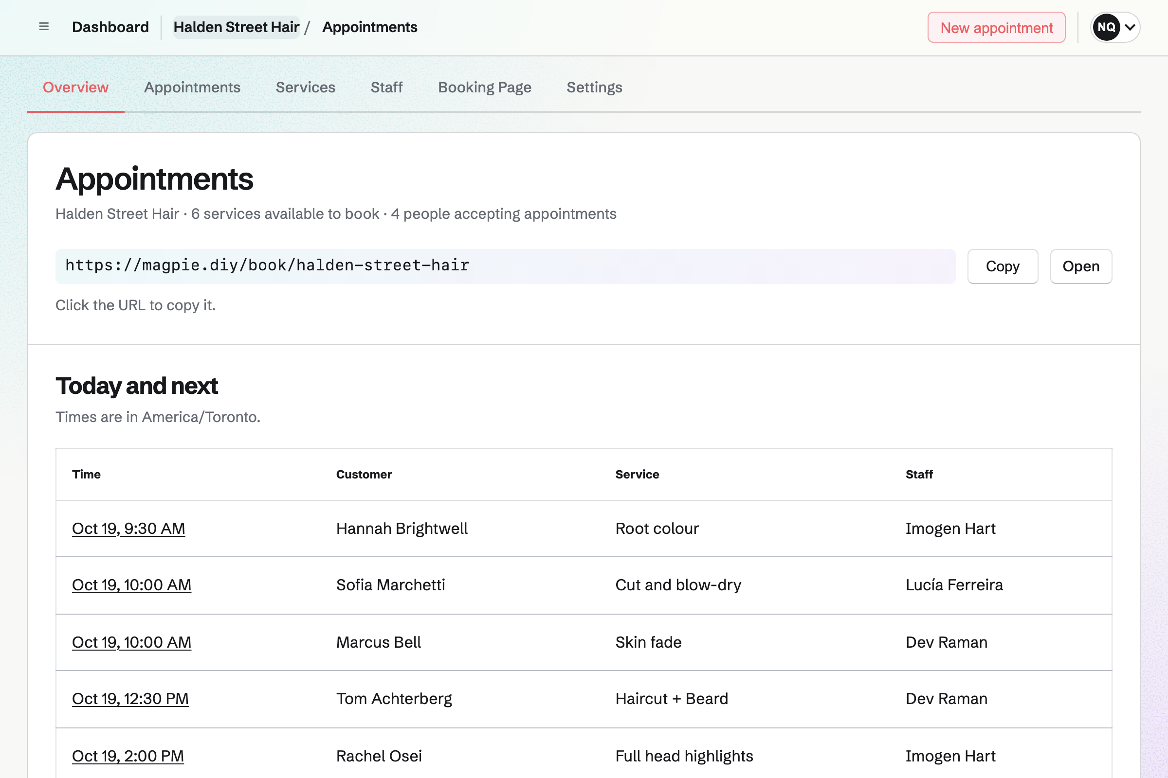Click the Time column header
Image resolution: width=1168 pixels, height=778 pixels.
pos(87,475)
